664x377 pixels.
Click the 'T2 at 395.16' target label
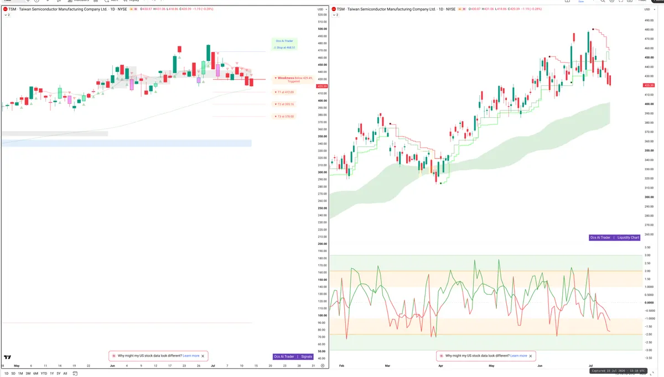284,104
